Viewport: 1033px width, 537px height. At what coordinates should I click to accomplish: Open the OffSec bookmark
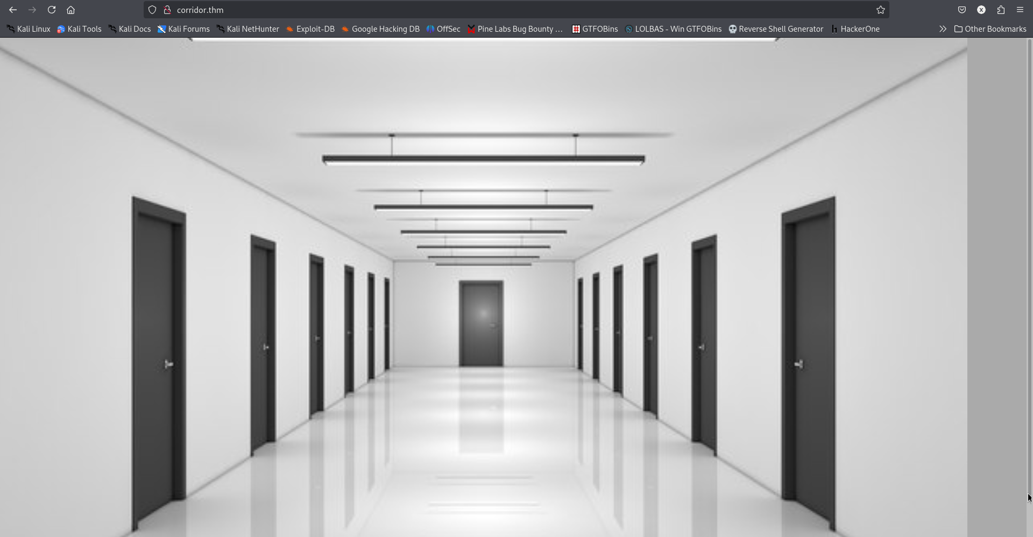pos(443,29)
